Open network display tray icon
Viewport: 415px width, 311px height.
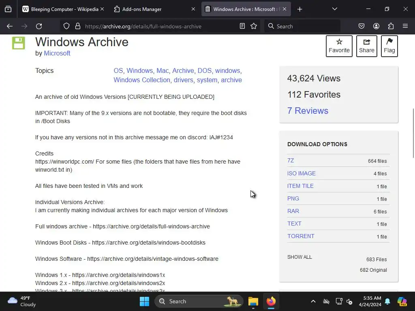coord(339,301)
